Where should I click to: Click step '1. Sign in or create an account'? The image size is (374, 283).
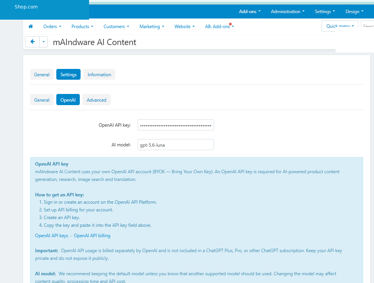click(98, 202)
